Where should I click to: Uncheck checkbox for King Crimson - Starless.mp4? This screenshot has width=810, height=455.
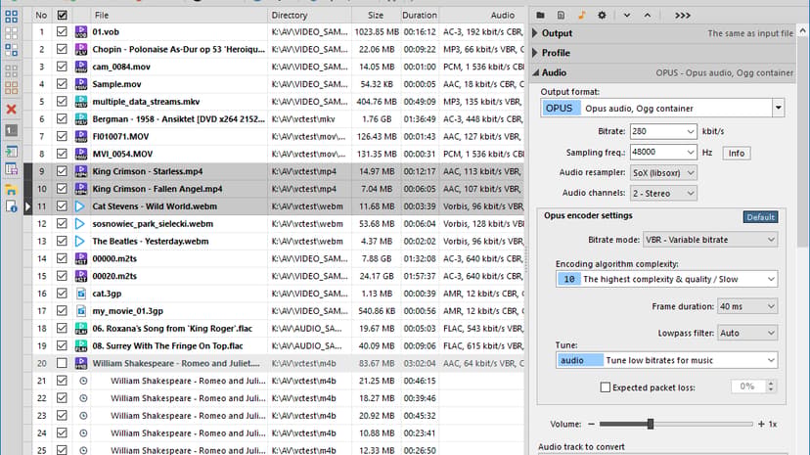pos(62,171)
